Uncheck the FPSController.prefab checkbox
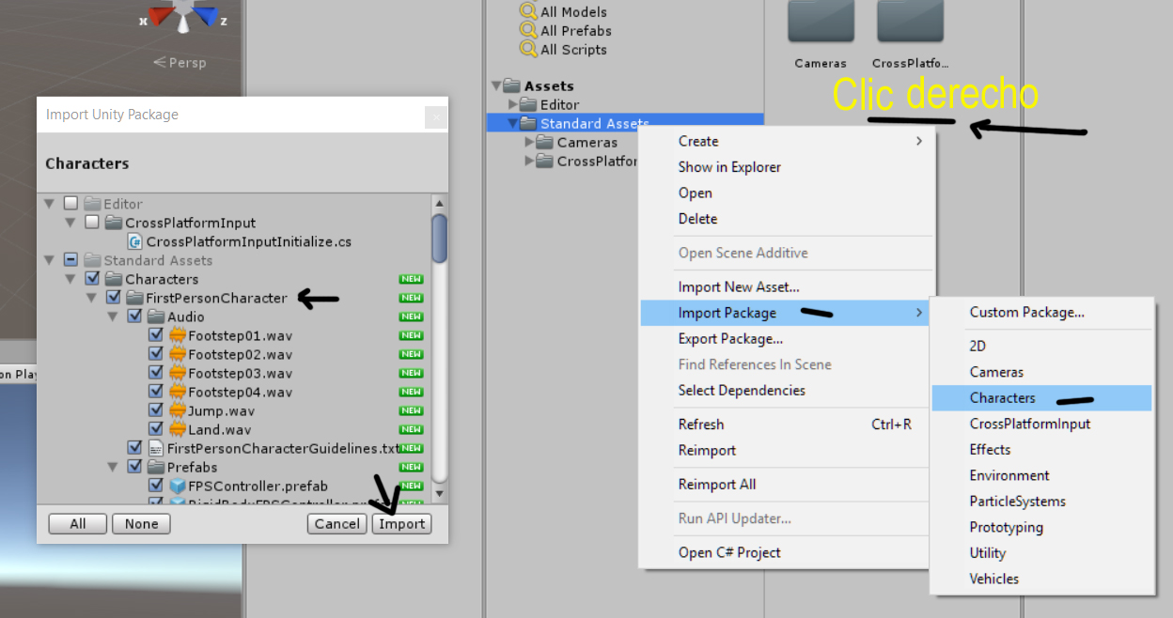This screenshot has width=1173, height=618. click(x=156, y=486)
